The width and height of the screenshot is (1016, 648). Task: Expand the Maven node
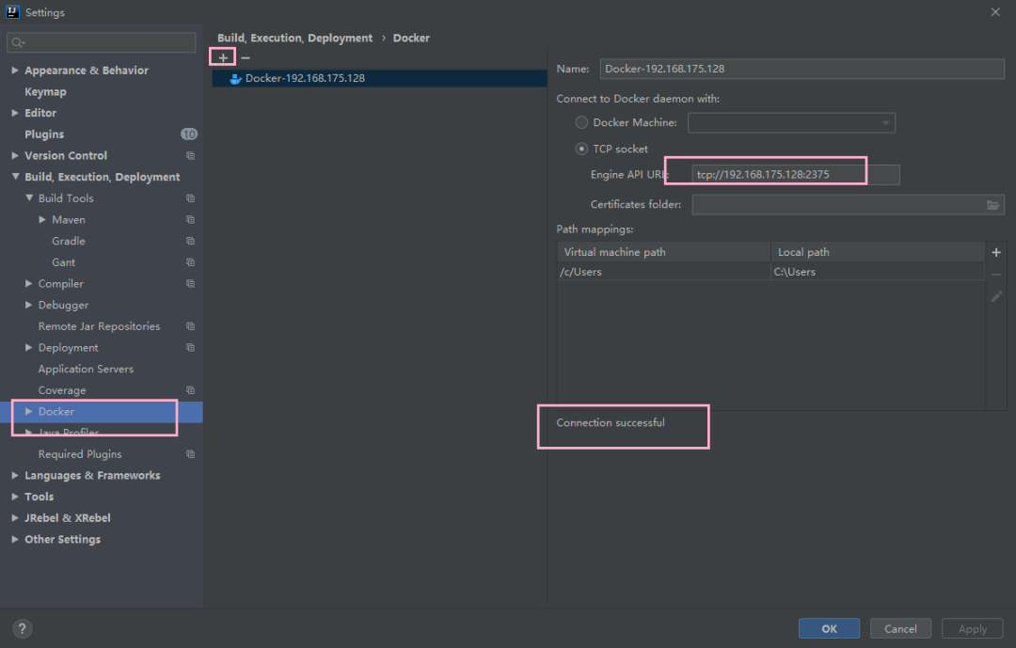(42, 220)
